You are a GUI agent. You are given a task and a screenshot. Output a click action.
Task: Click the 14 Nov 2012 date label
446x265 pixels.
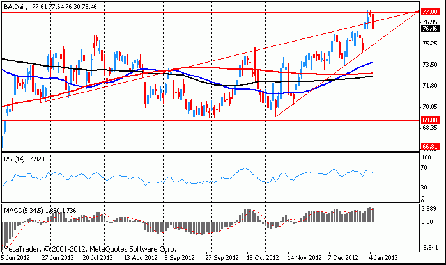[x=305, y=257]
